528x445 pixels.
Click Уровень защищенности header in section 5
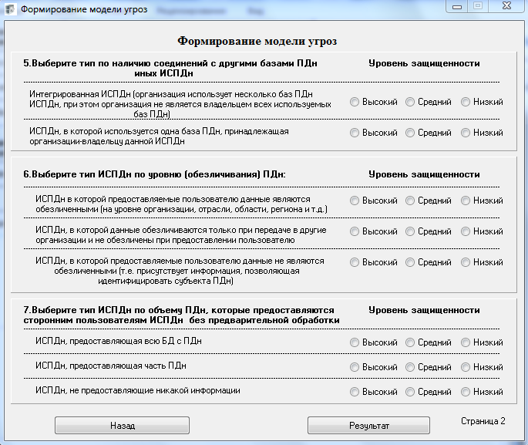[x=424, y=63]
